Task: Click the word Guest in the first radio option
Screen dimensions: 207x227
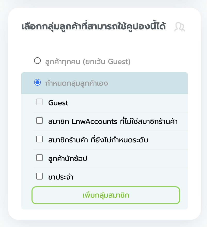Action: [118, 61]
